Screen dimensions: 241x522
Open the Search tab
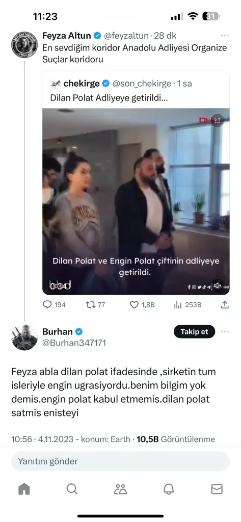[x=72, y=489]
